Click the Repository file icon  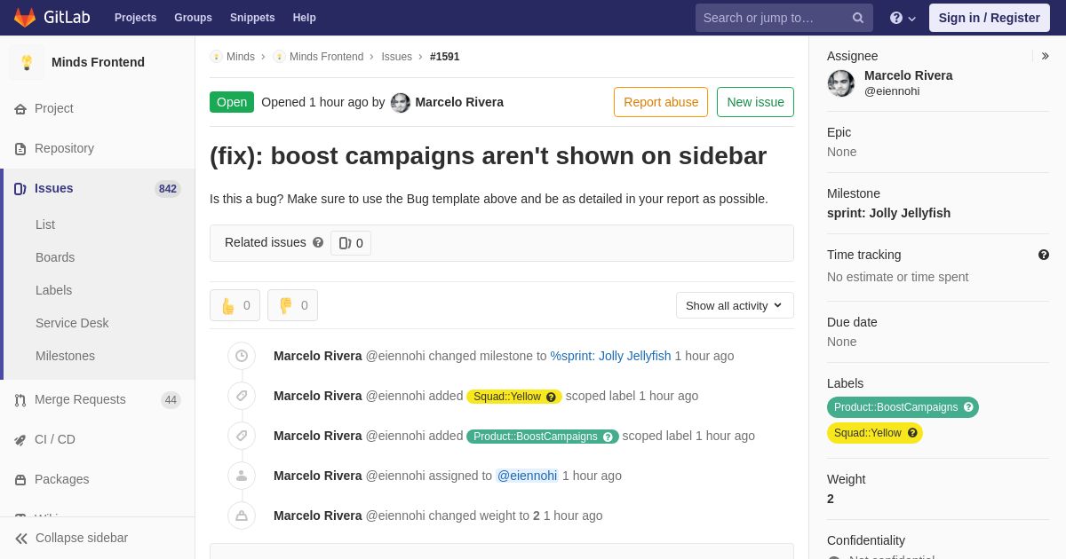[20, 148]
